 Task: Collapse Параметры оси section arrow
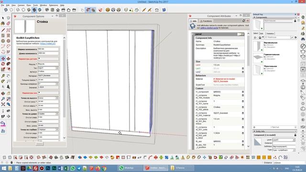39,93
